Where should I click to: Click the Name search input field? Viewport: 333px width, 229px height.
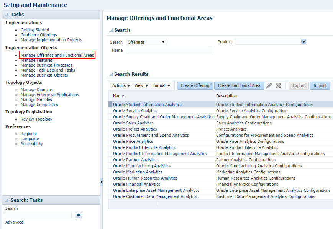pyautogui.click(x=169, y=50)
